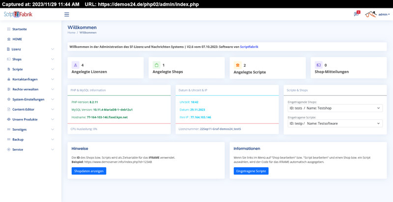Expand the Scripte menu chevron

tap(53, 69)
